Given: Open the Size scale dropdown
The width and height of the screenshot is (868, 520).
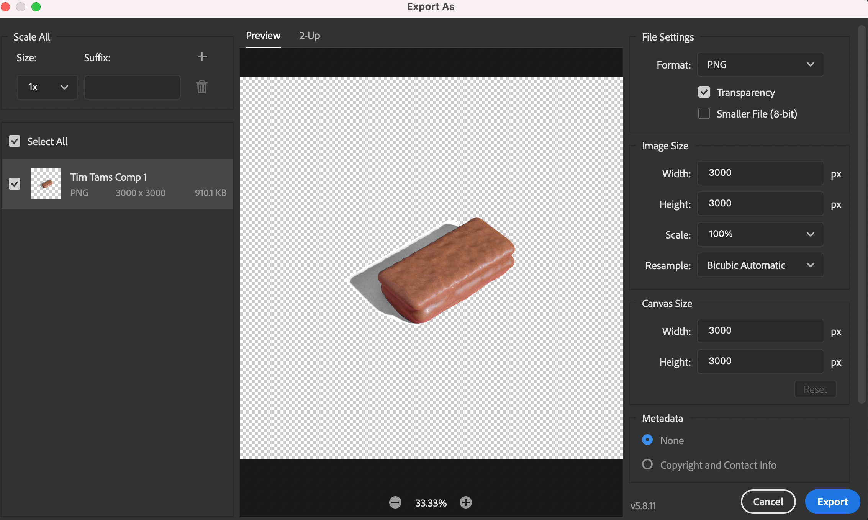Looking at the screenshot, I should coord(47,87).
